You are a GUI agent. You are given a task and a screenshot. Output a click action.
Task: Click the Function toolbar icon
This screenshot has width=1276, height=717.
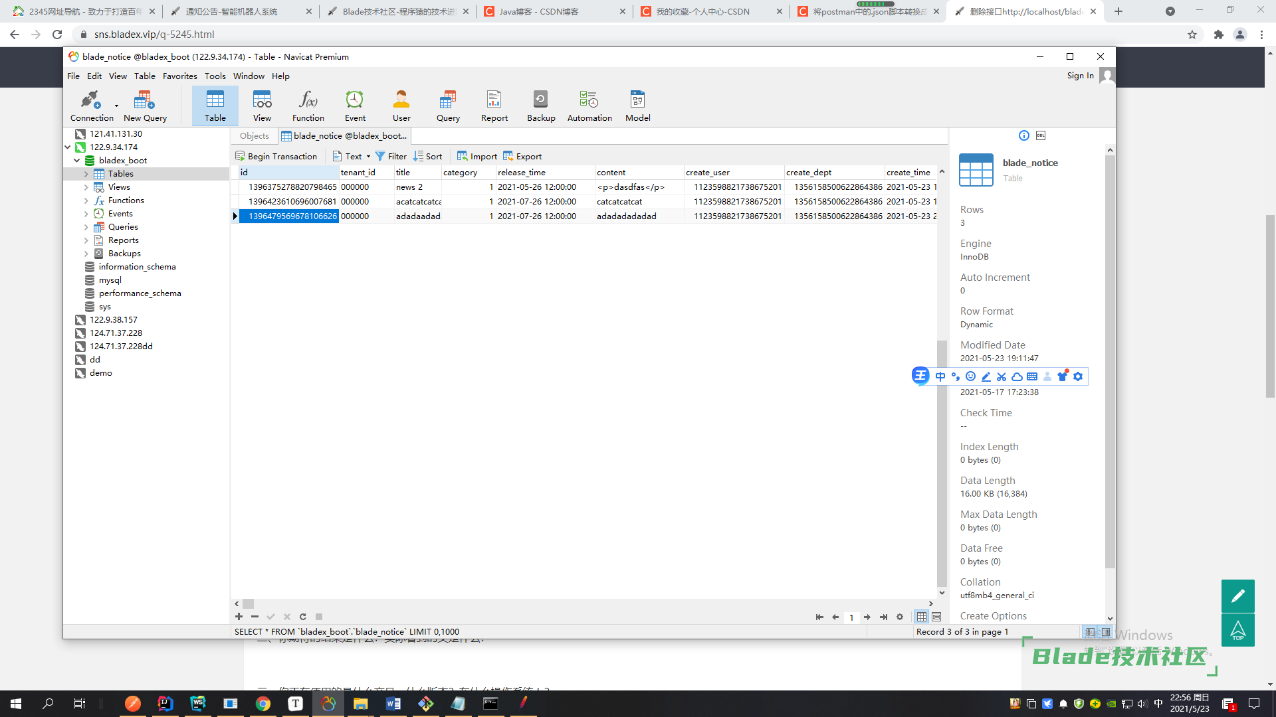(x=308, y=106)
